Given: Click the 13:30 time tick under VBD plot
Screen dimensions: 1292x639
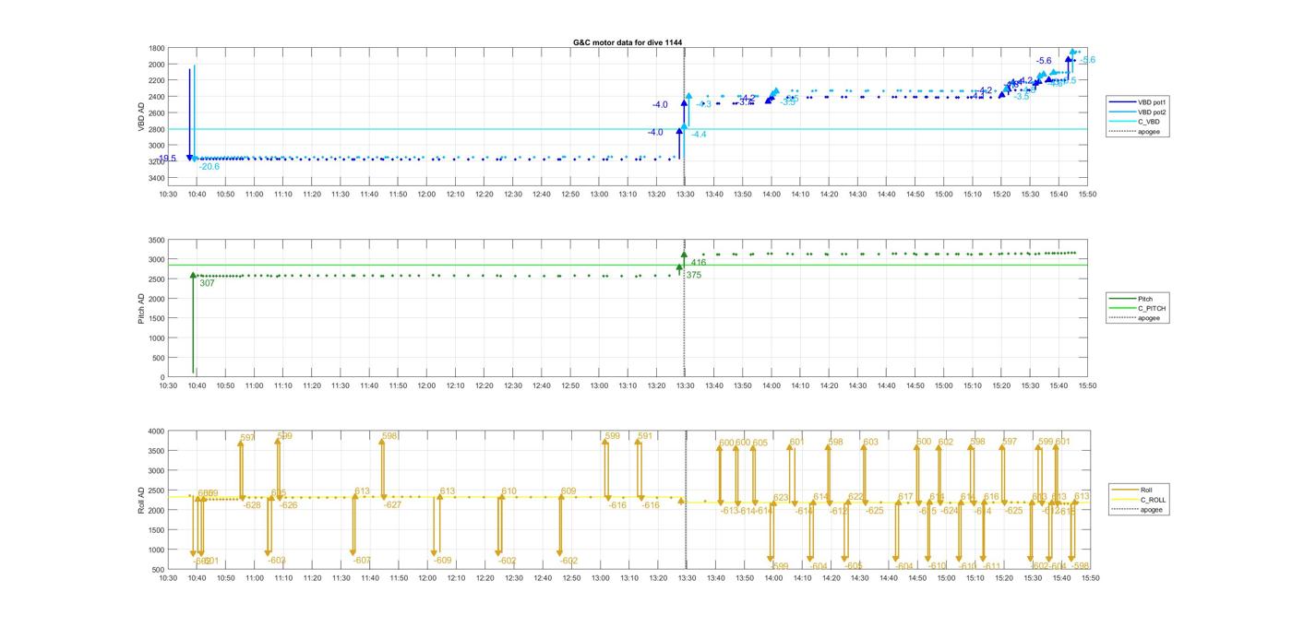Looking at the screenshot, I should [x=685, y=195].
